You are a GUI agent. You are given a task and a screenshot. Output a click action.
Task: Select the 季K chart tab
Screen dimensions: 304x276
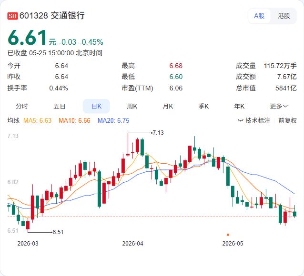click(x=203, y=106)
